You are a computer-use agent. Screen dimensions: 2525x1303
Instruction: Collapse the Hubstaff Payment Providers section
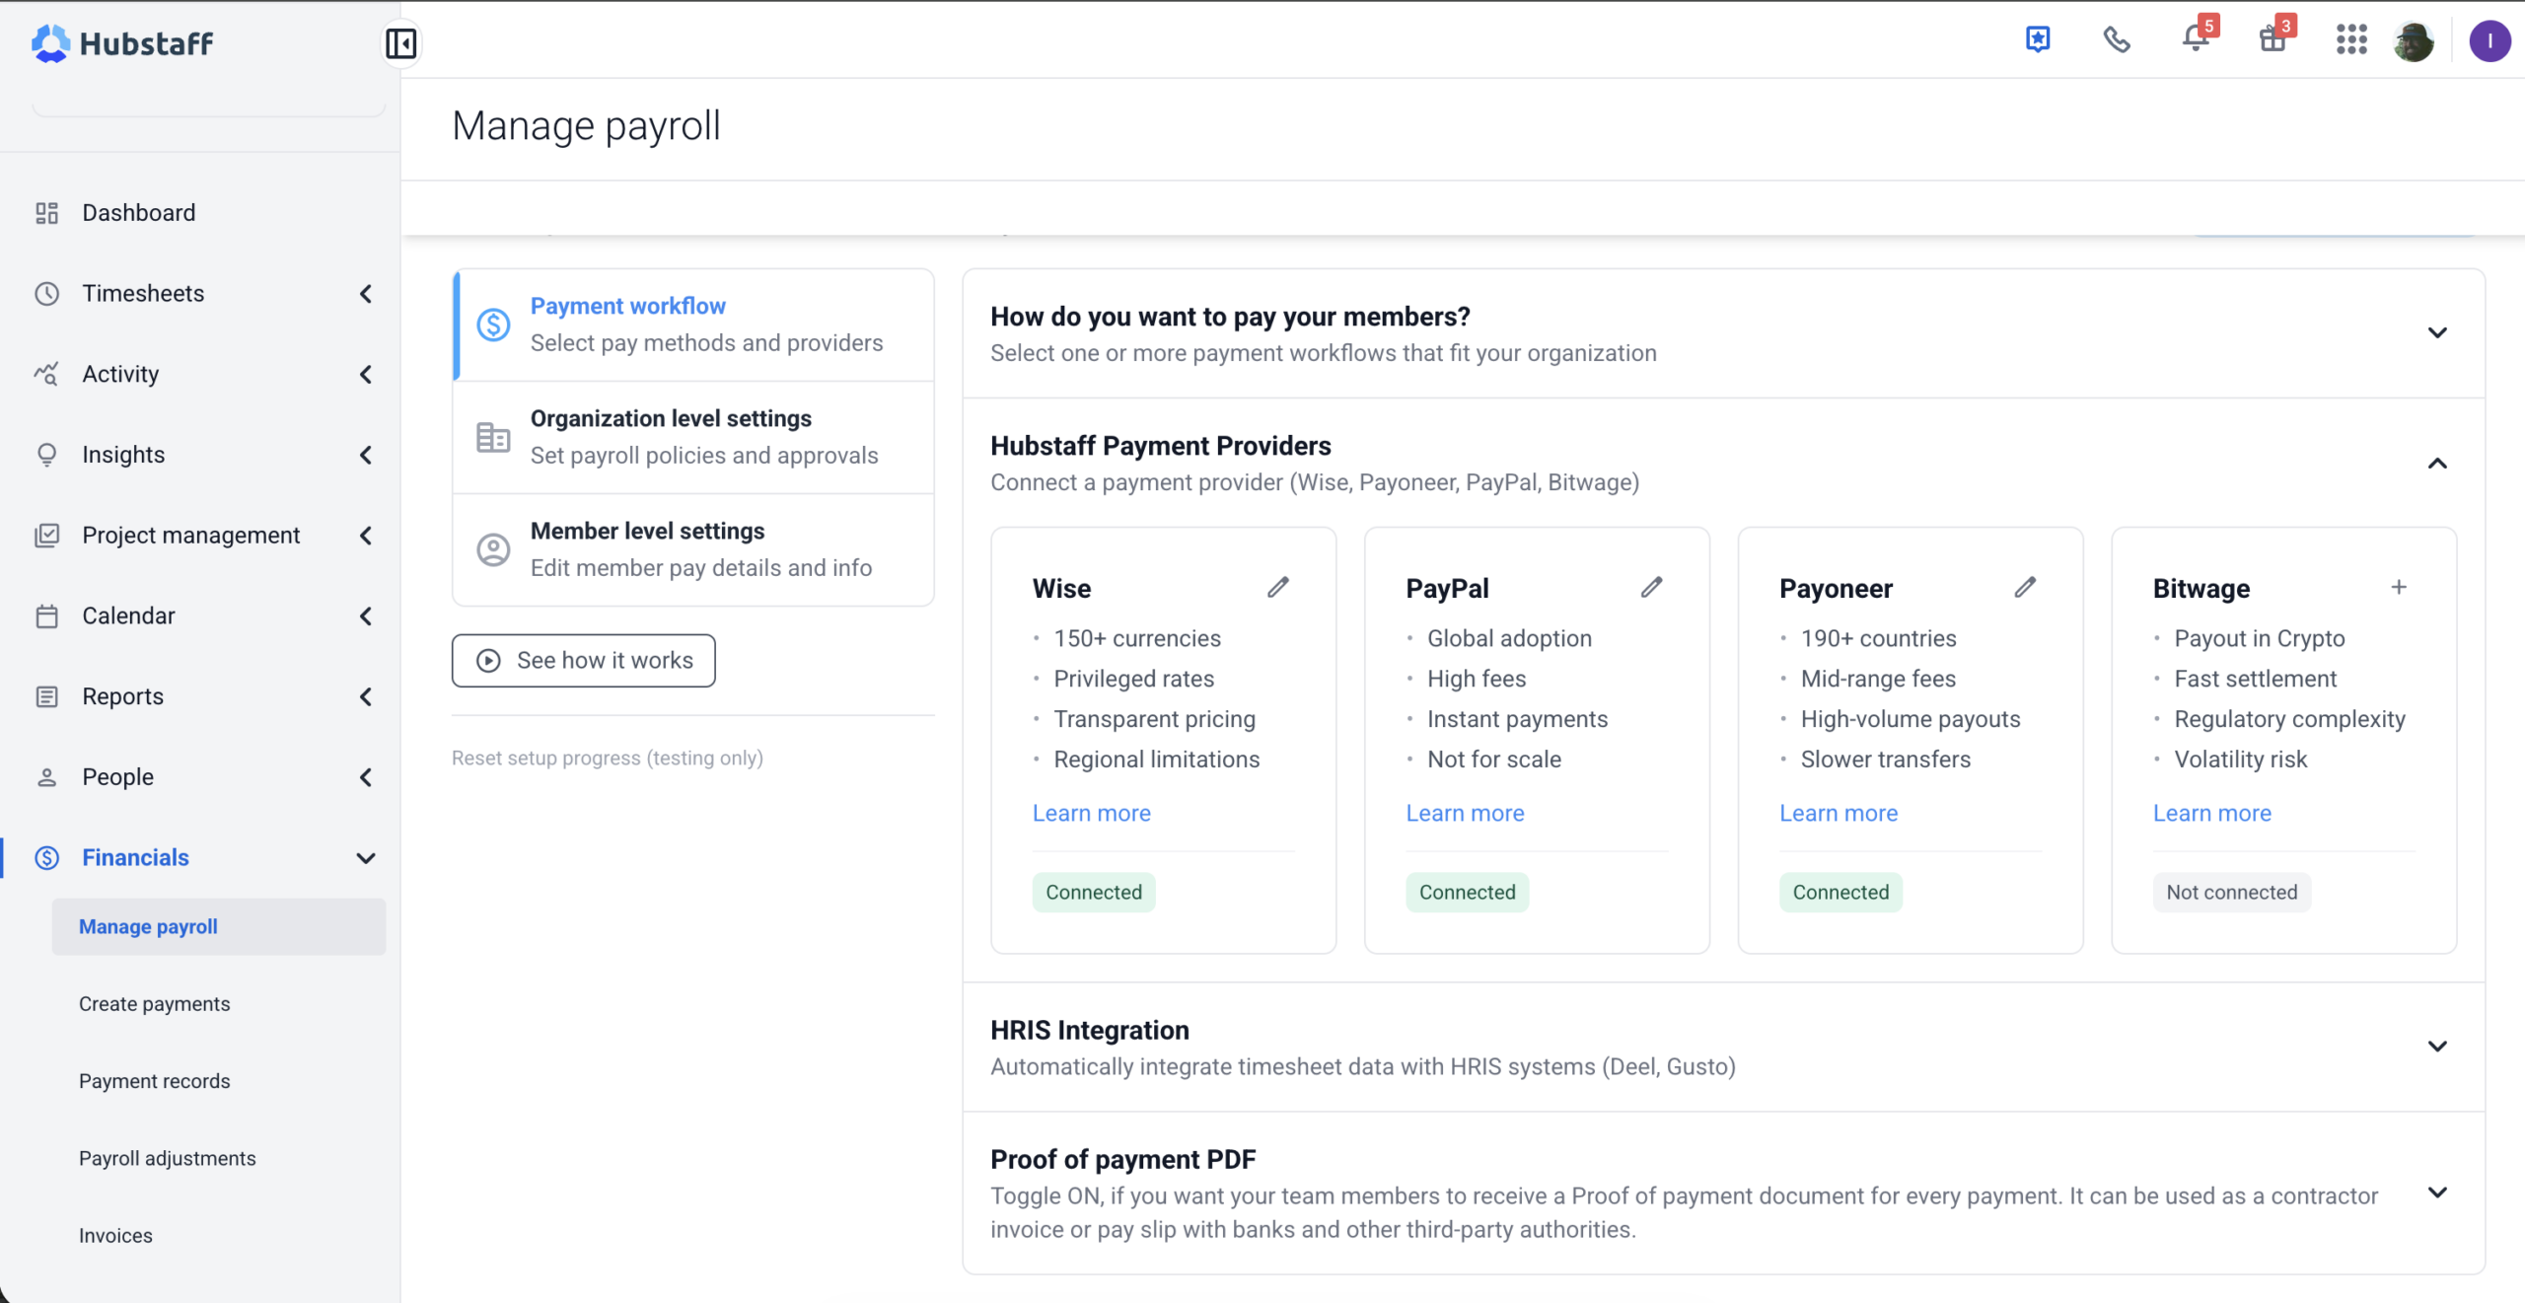tap(2437, 464)
